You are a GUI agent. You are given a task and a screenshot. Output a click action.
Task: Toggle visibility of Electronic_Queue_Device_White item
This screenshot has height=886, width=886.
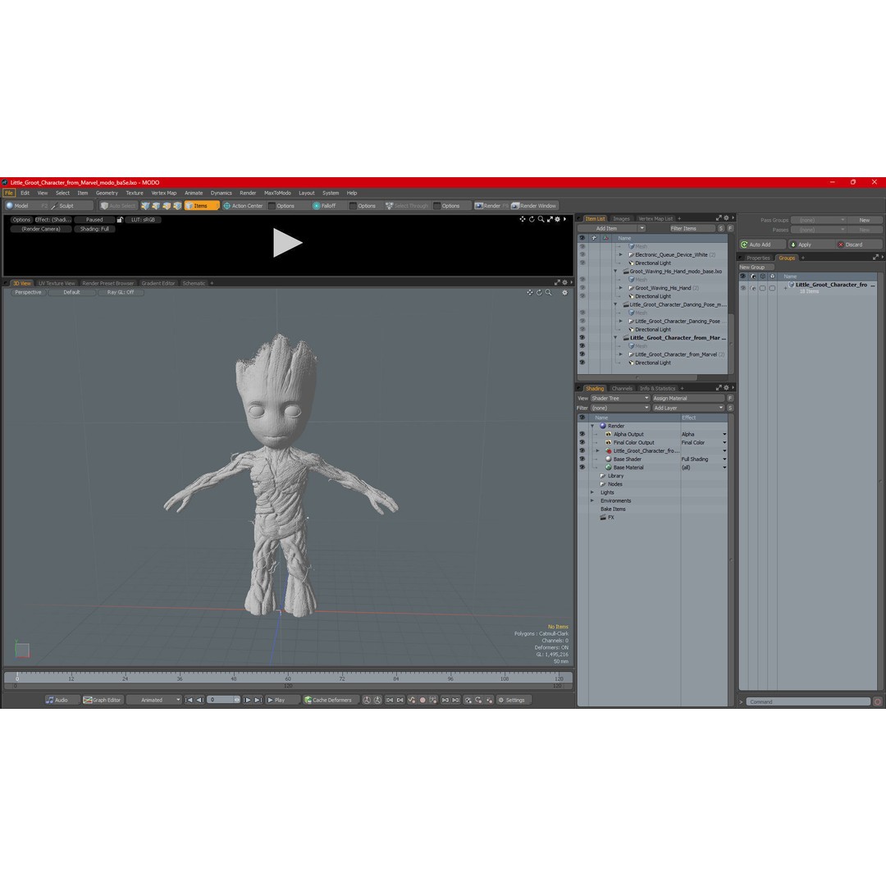(x=582, y=255)
